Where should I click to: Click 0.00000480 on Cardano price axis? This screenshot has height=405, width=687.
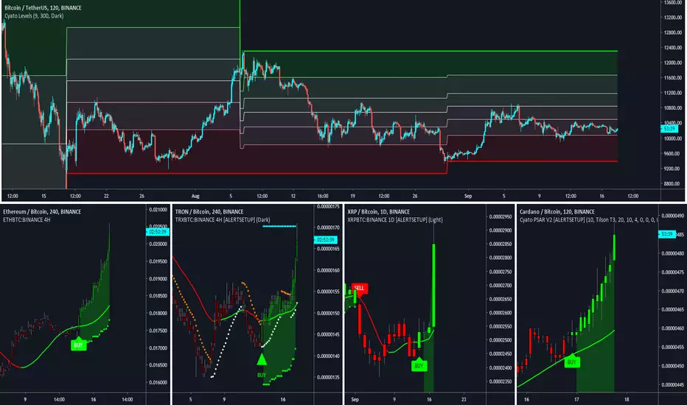[672, 253]
